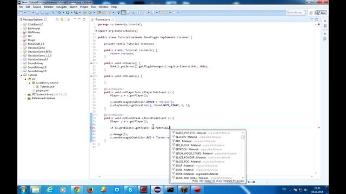
Task: Click the red error marker on line 41
Action: [91, 128]
